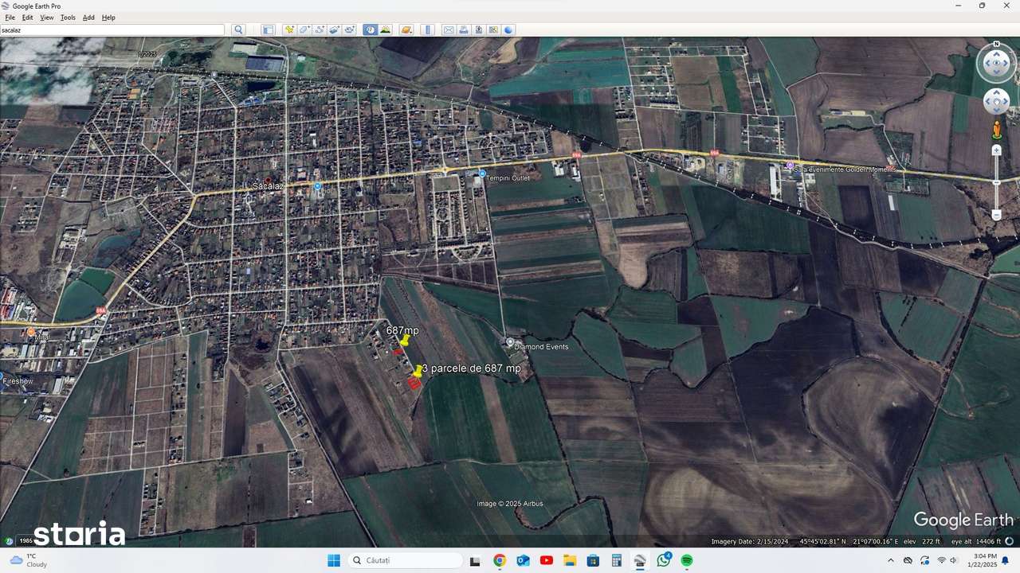The width and height of the screenshot is (1020, 573).
Task: Open the File menu
Action: tap(10, 18)
